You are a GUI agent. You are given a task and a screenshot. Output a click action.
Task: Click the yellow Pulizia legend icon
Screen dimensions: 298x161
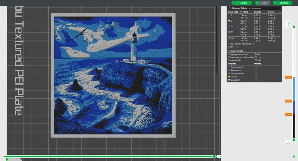[229, 77]
